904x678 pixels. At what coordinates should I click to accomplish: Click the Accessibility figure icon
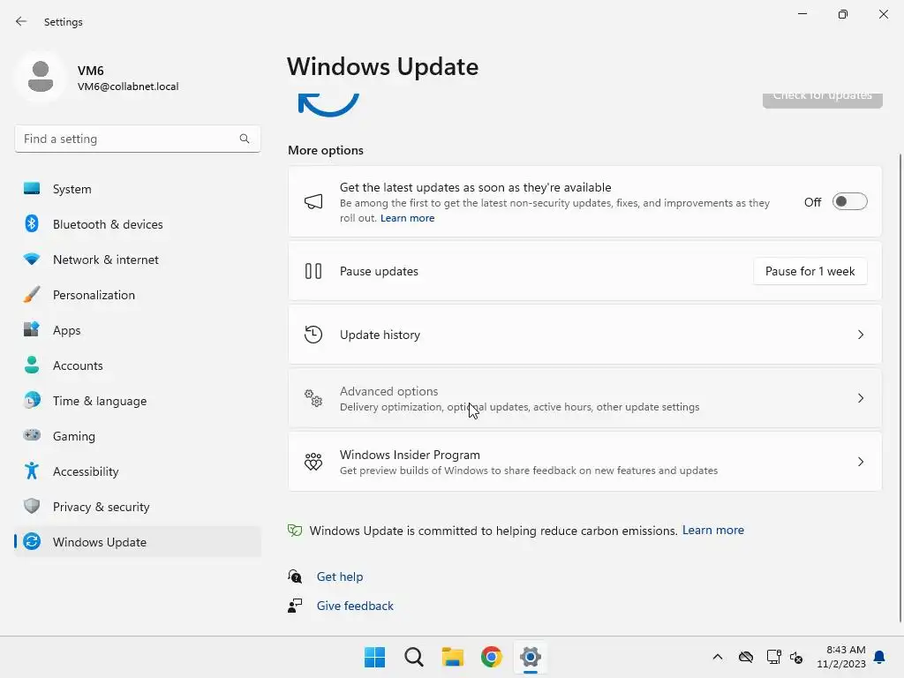point(32,471)
